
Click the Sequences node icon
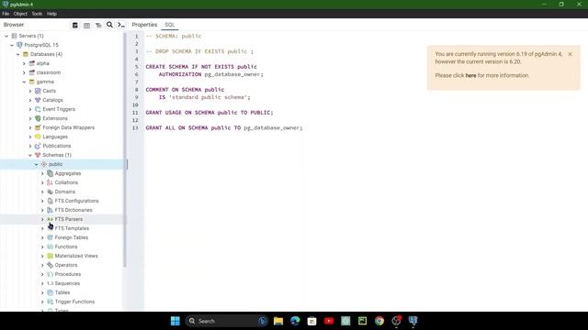pyautogui.click(x=51, y=283)
